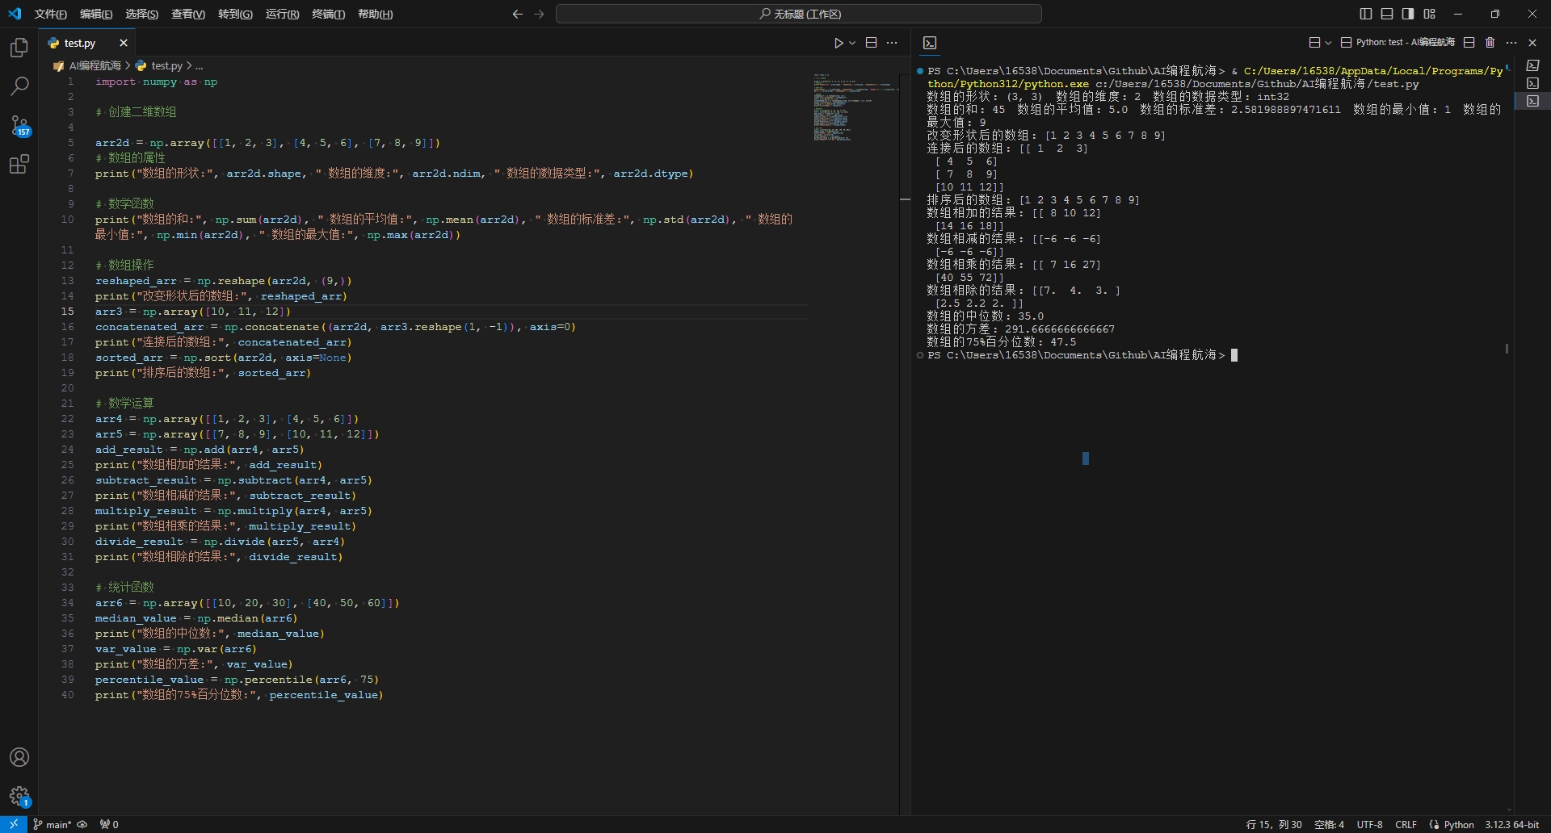
Task: Go back using the title bar arrow
Action: point(518,14)
